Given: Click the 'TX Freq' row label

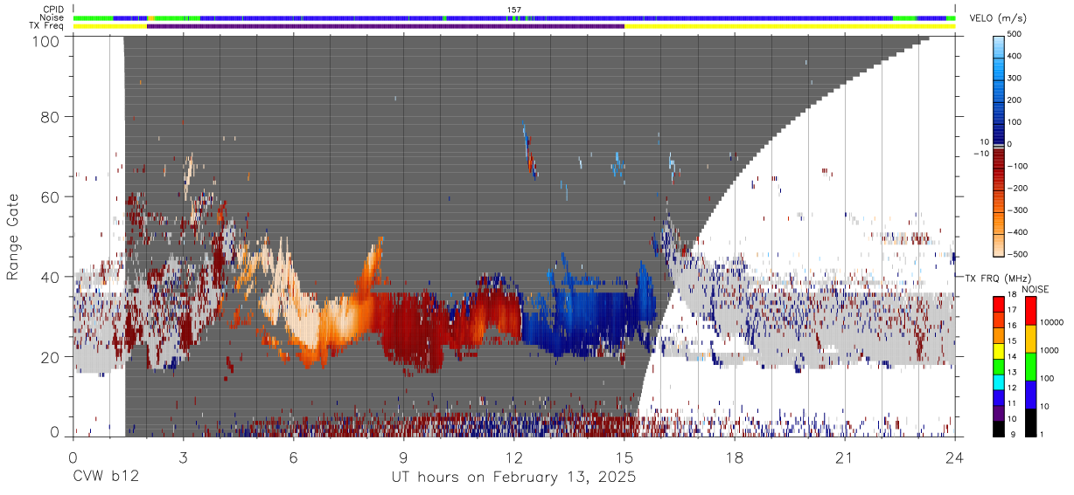Looking at the screenshot, I should pyautogui.click(x=47, y=26).
